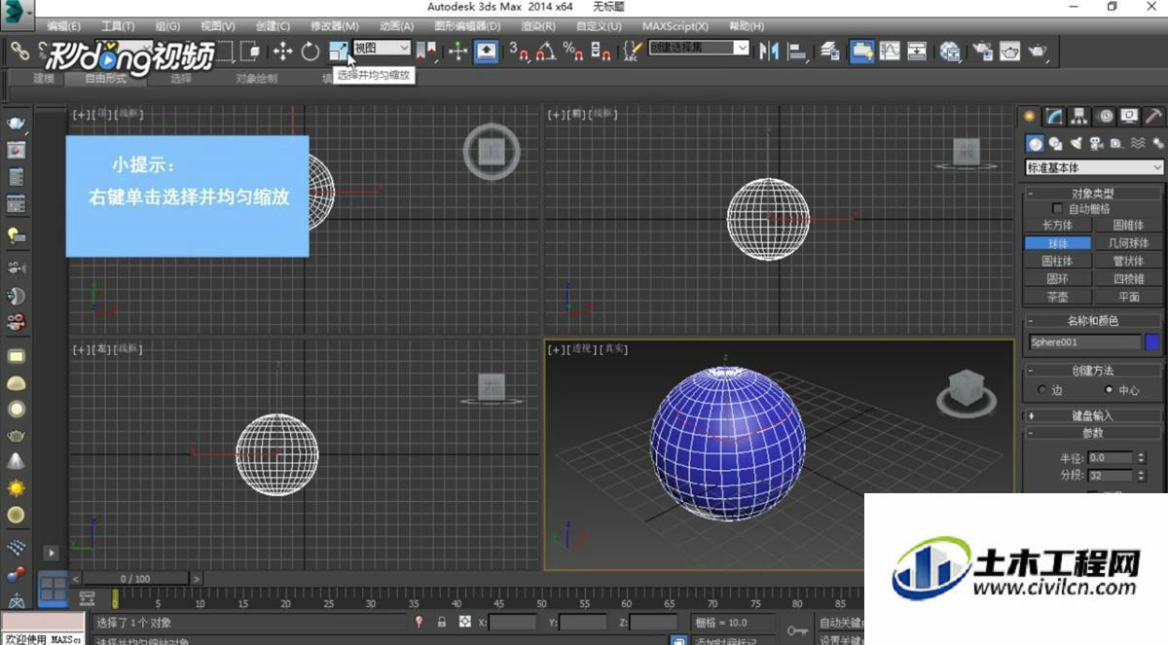
Task: Click the 分段 value field
Action: click(1110, 476)
